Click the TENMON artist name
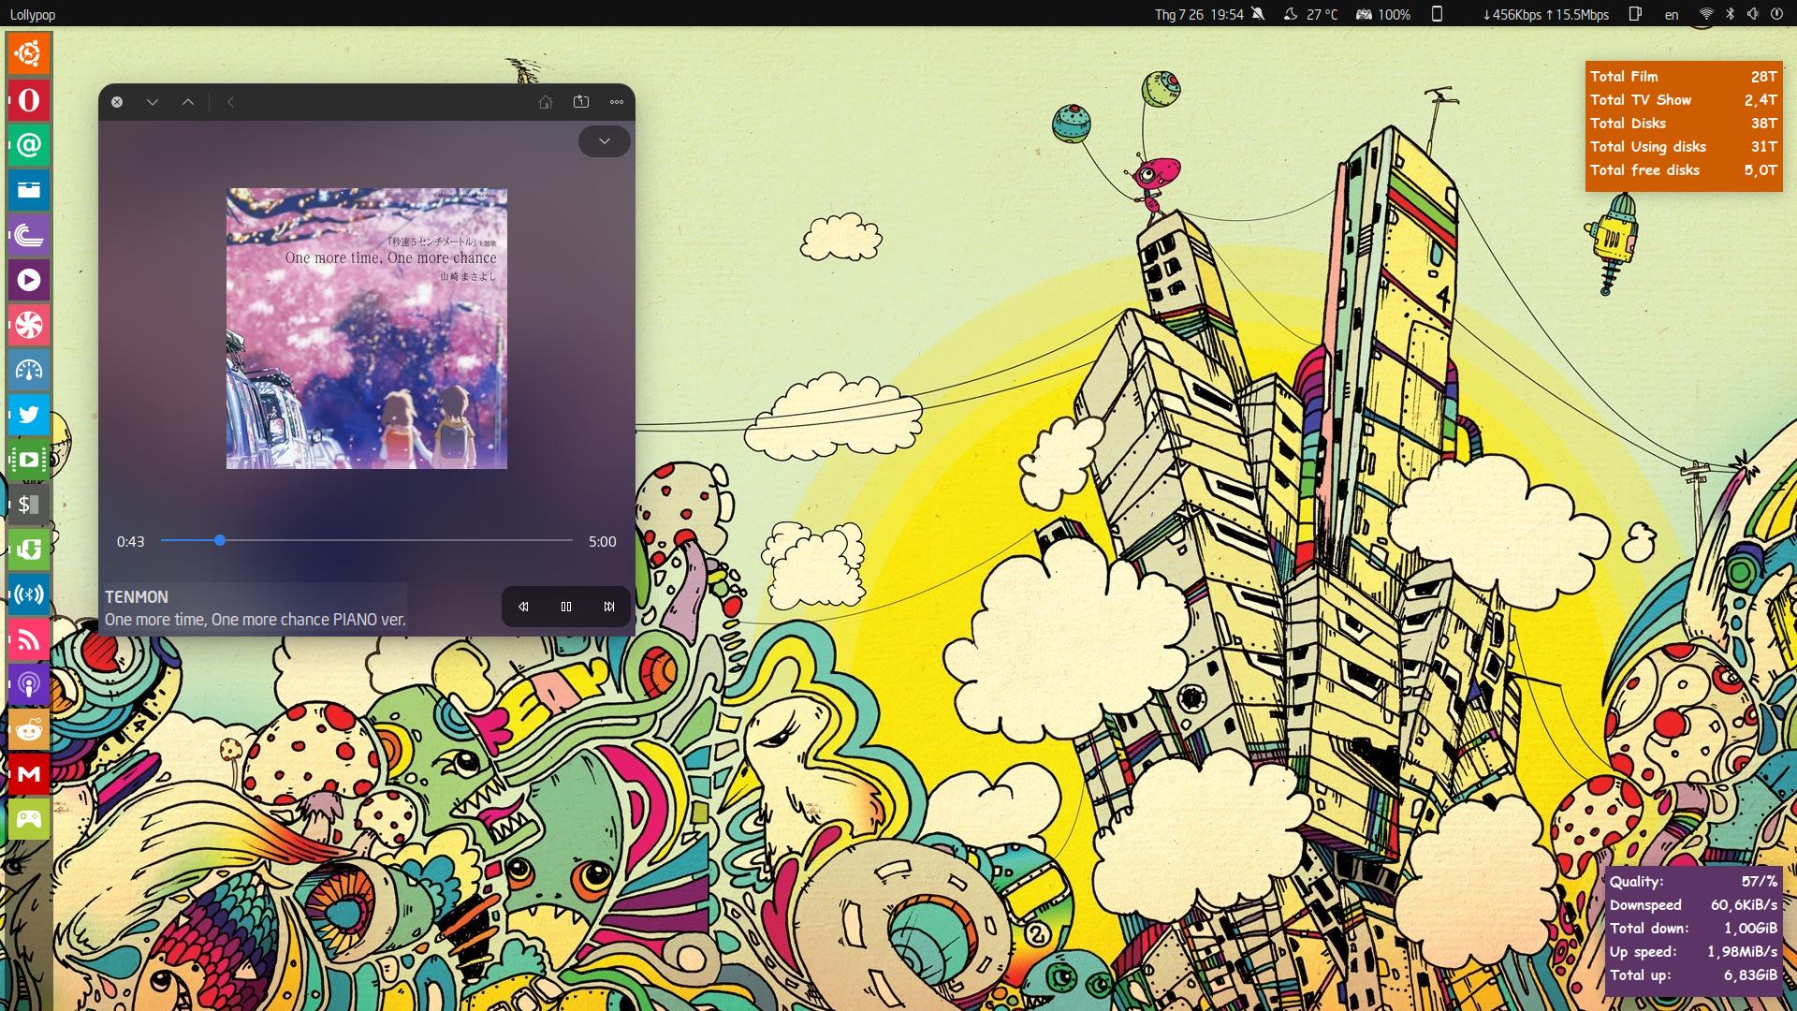Image resolution: width=1797 pixels, height=1011 pixels. 137,597
